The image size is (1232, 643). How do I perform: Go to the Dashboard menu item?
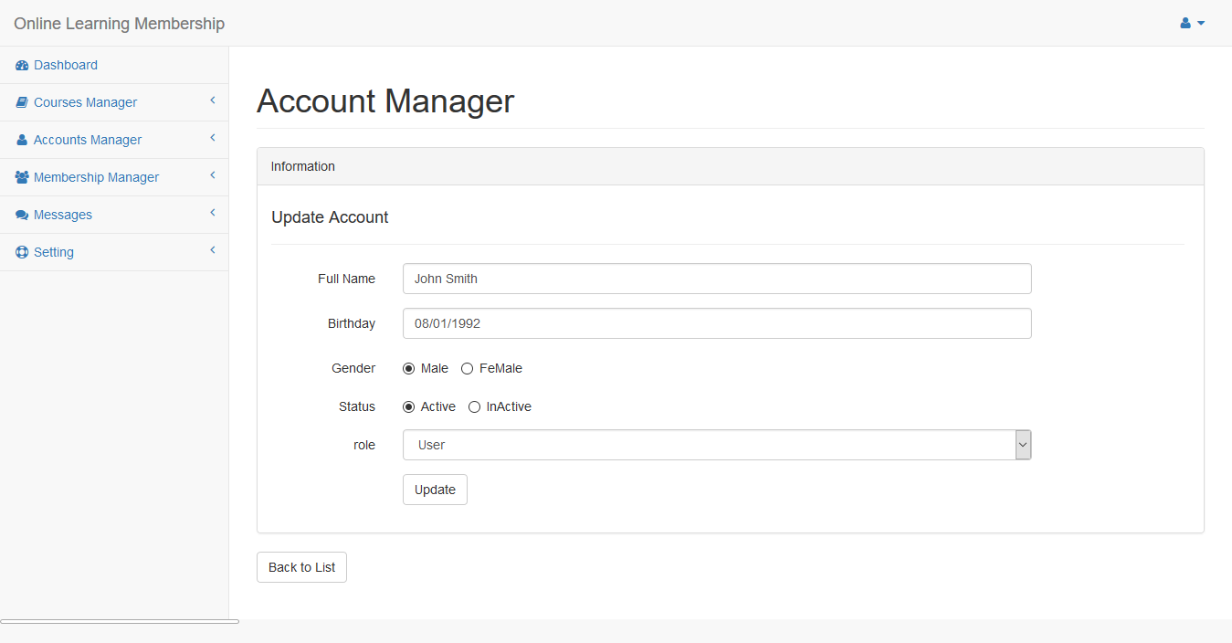pos(66,66)
